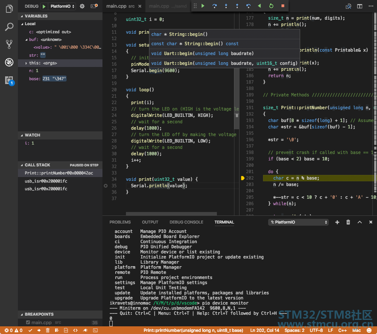Collapse the Variables section header
This screenshot has height=334, width=377.
36,16
